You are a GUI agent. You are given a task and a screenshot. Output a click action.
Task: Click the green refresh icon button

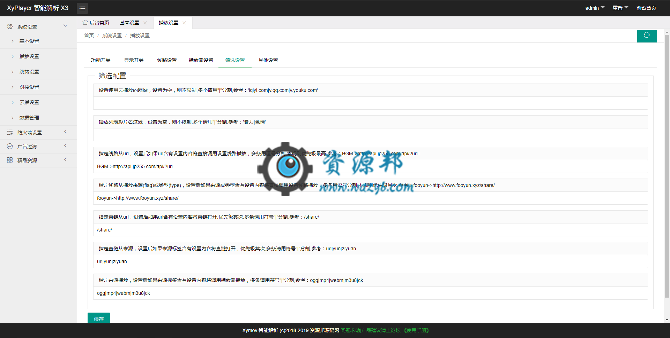coord(647,36)
